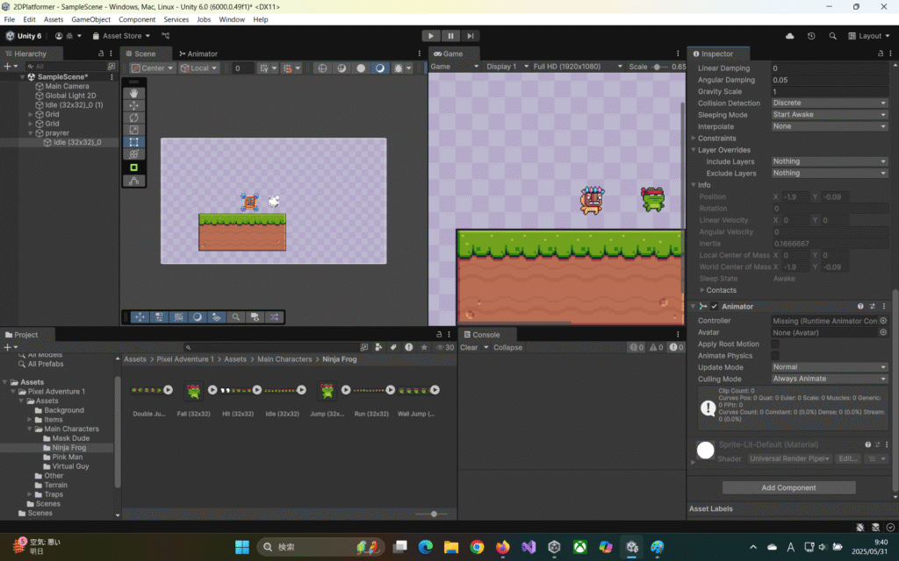Start Play mode with the Play button
899x561 pixels.
tap(431, 35)
